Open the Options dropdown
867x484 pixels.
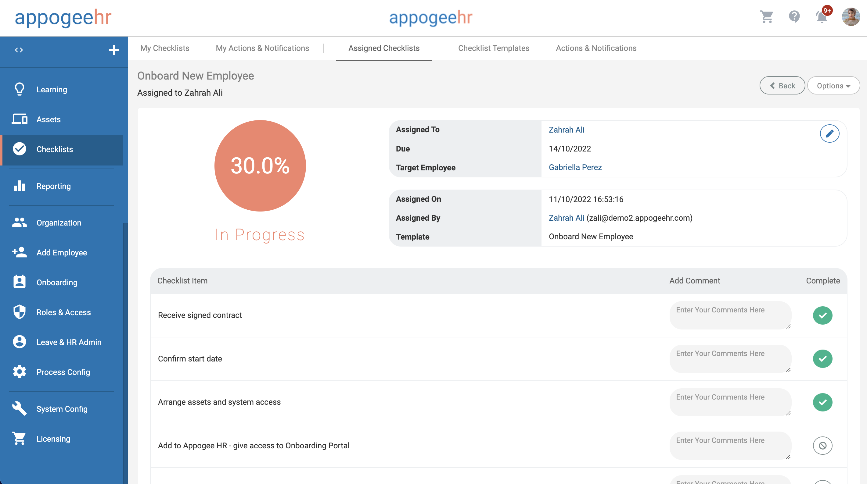coord(833,86)
